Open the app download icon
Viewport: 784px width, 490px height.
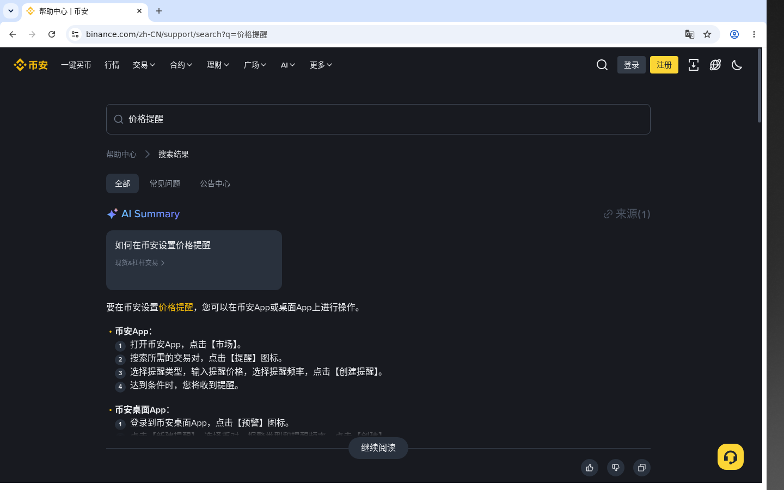pyautogui.click(x=694, y=65)
